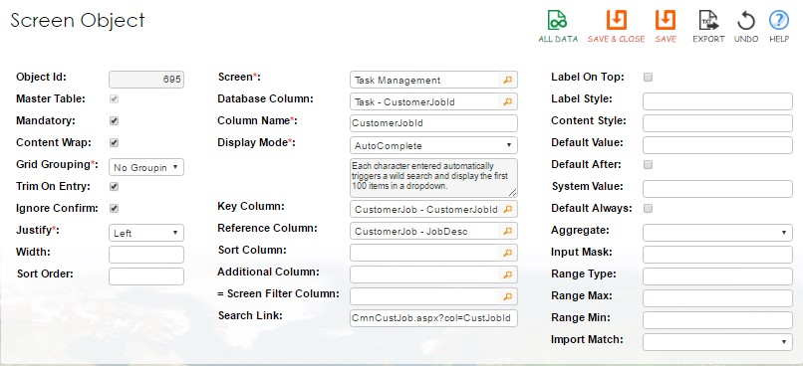Open lookup search for Additional Column

507,274
